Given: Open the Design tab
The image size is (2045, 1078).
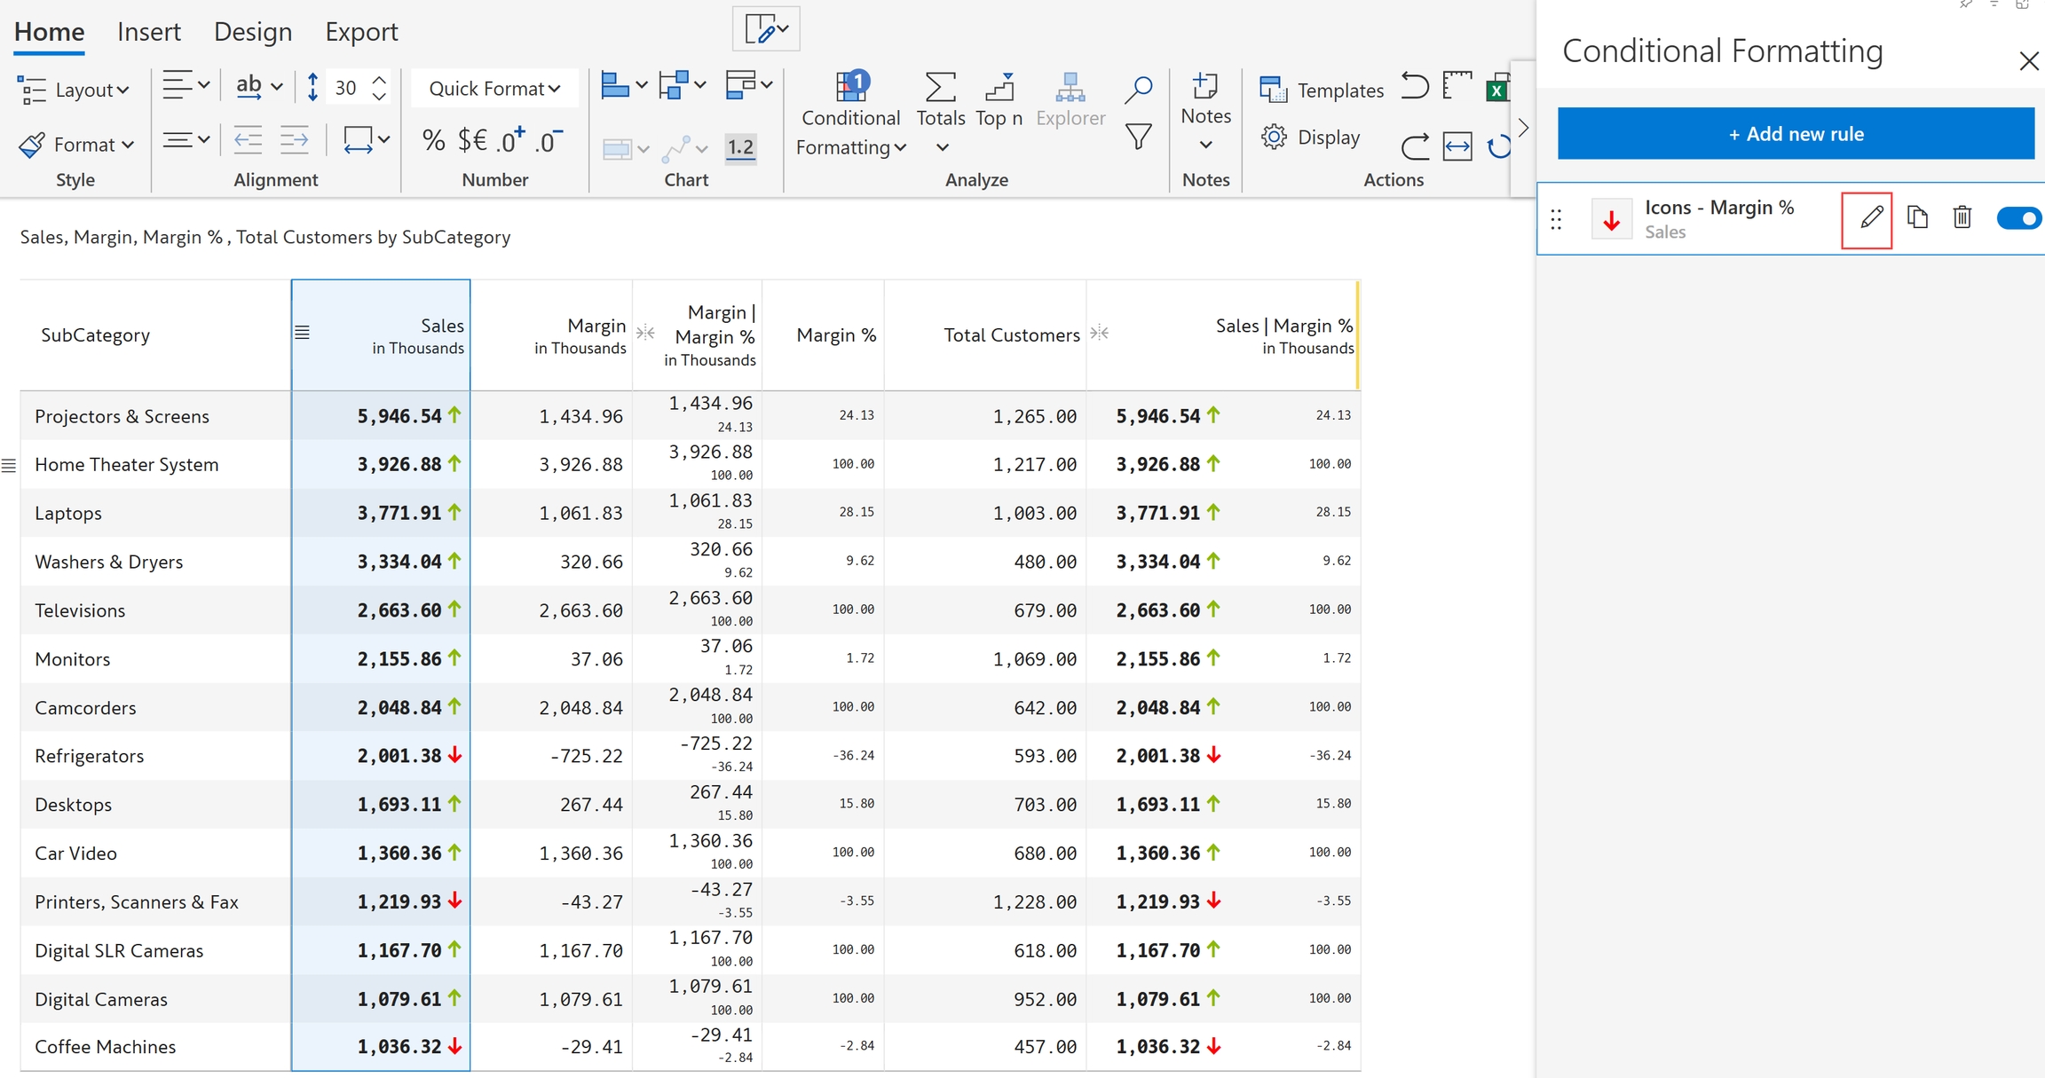Looking at the screenshot, I should tap(252, 32).
